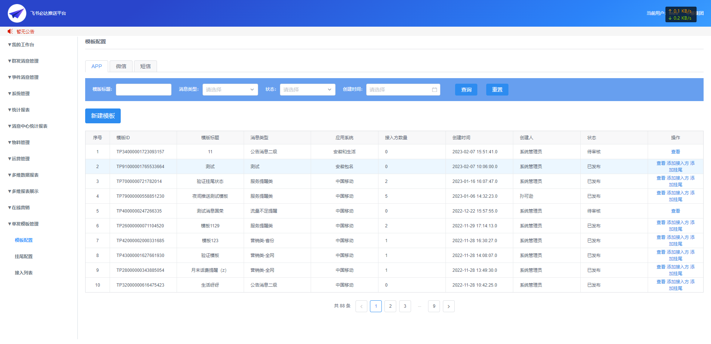Click the 共 88 条 total count text
The height and width of the screenshot is (344, 711).
tap(342, 306)
